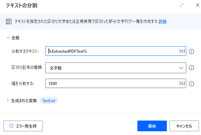The width and height of the screenshot is (201, 135).
Task: Show info tooltip for 幅を分割する
Action: coord(191,84)
